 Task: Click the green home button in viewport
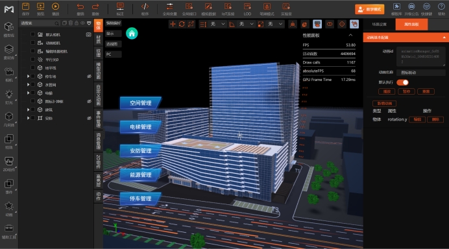click(x=132, y=34)
